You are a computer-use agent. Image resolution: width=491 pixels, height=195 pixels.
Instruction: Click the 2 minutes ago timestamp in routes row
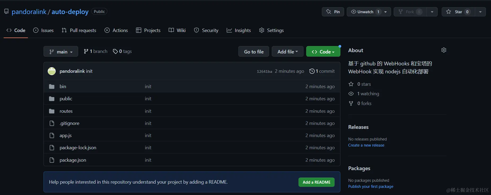click(x=320, y=111)
